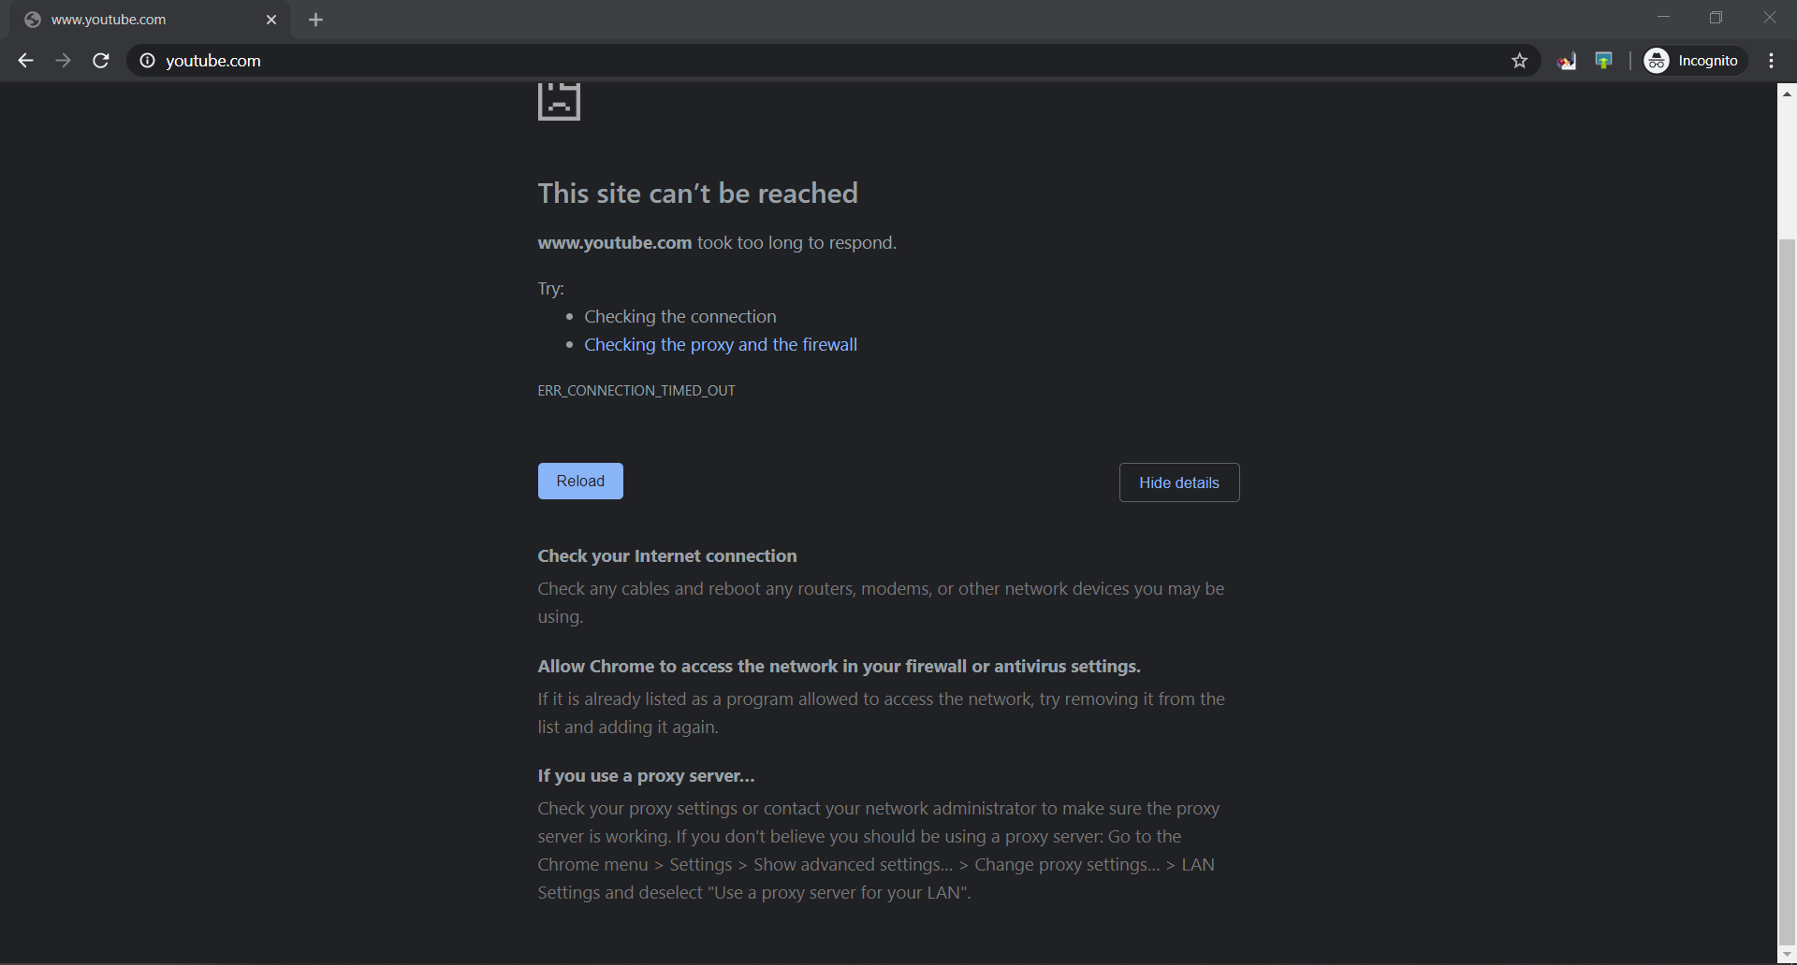This screenshot has height=965, width=1797.
Task: Open Chrome three-dot menu
Action: click(x=1771, y=61)
